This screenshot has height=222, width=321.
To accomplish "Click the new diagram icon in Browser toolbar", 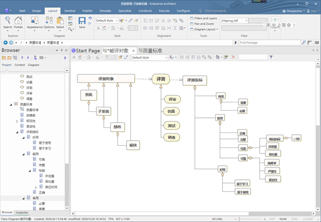I will [x=15, y=58].
